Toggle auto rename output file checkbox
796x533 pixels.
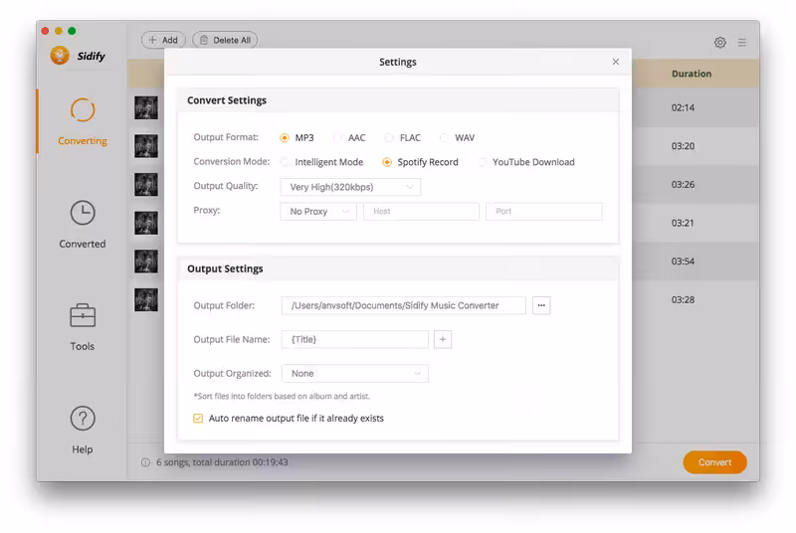point(198,419)
